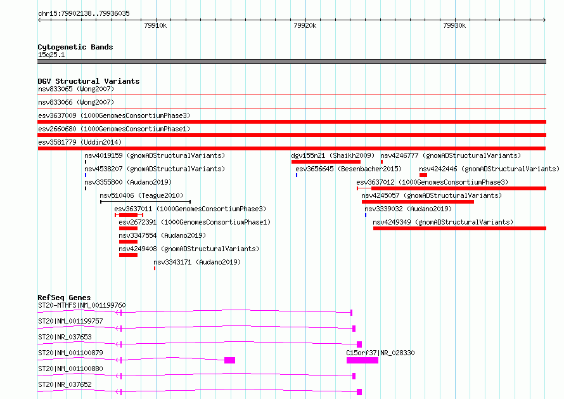Click the 79910k ruler mark

click(x=155, y=25)
